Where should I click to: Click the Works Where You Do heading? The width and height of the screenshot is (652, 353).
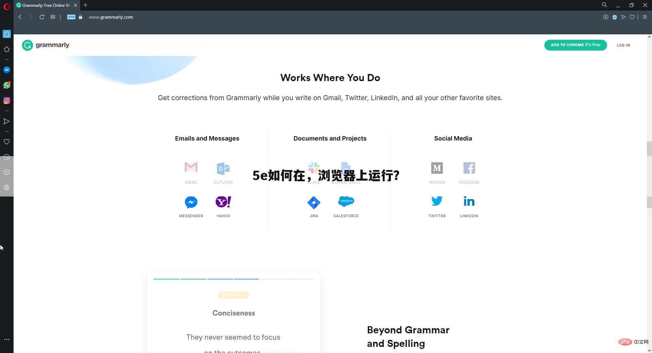point(330,78)
